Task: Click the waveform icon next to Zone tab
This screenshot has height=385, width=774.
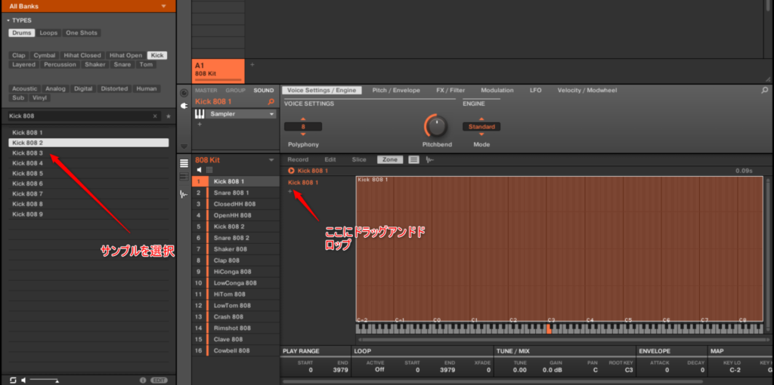Action: click(x=430, y=159)
